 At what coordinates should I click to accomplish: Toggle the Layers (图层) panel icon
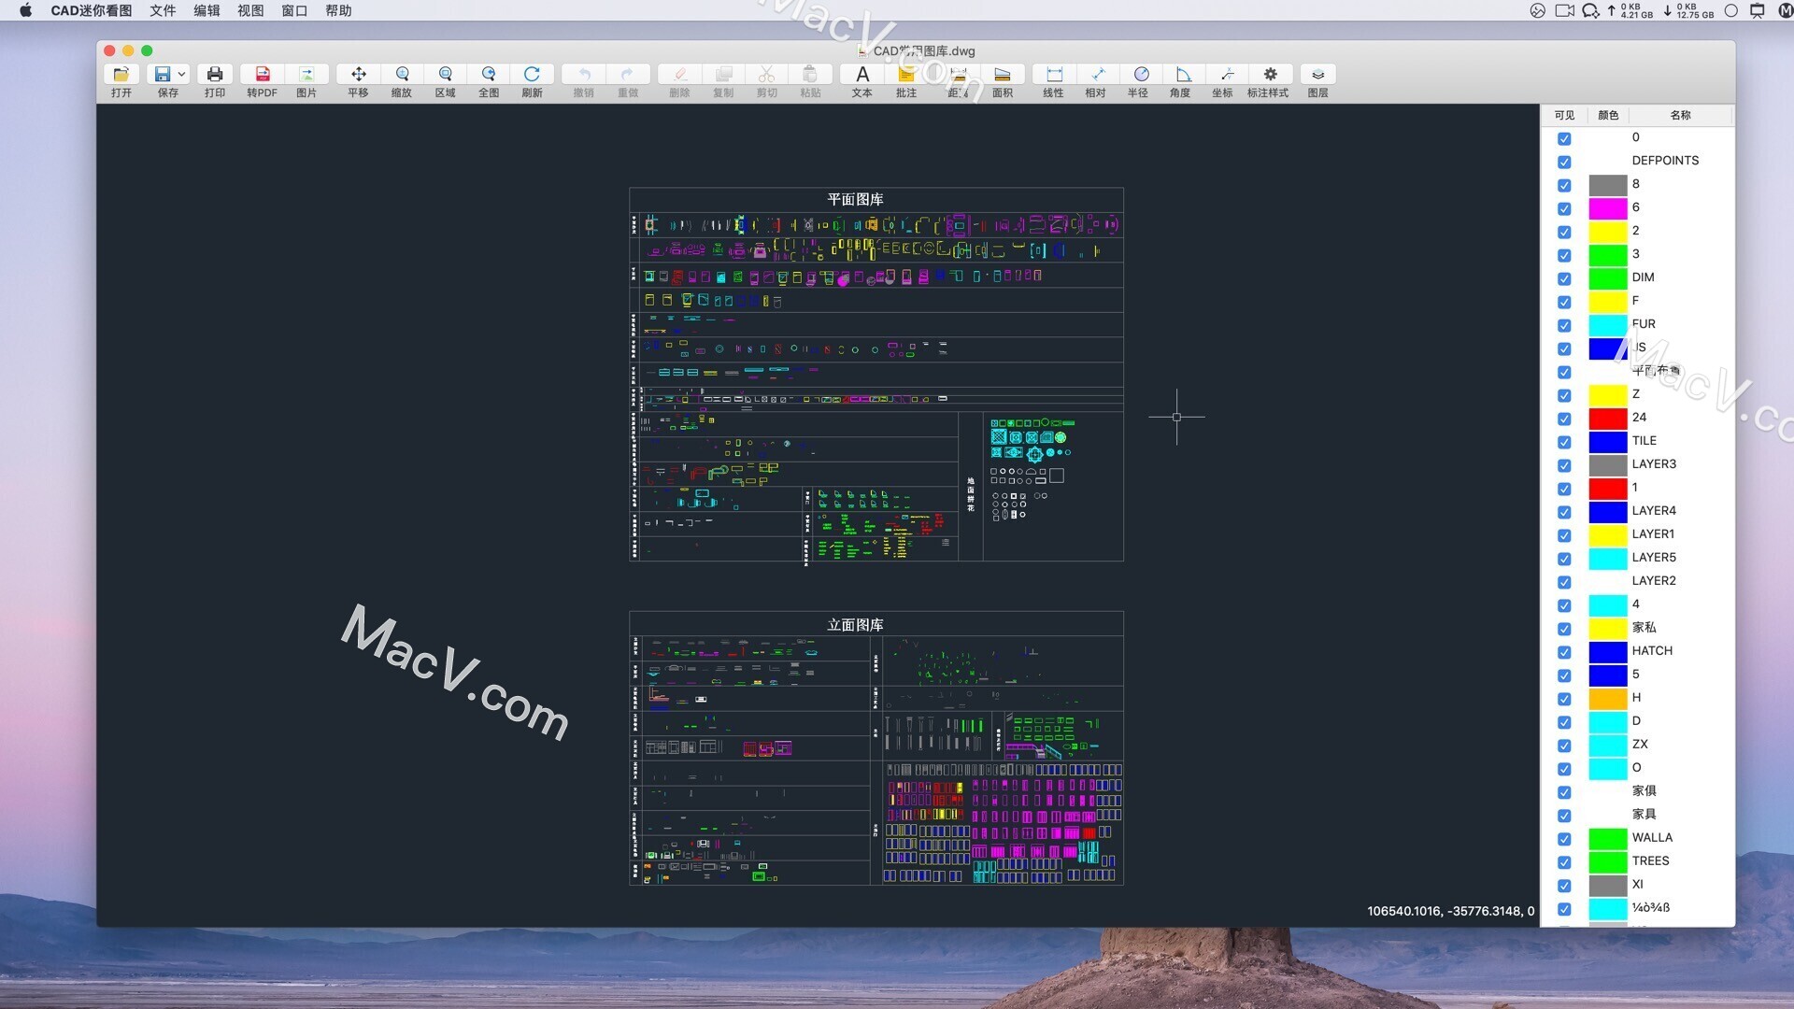coord(1317,75)
